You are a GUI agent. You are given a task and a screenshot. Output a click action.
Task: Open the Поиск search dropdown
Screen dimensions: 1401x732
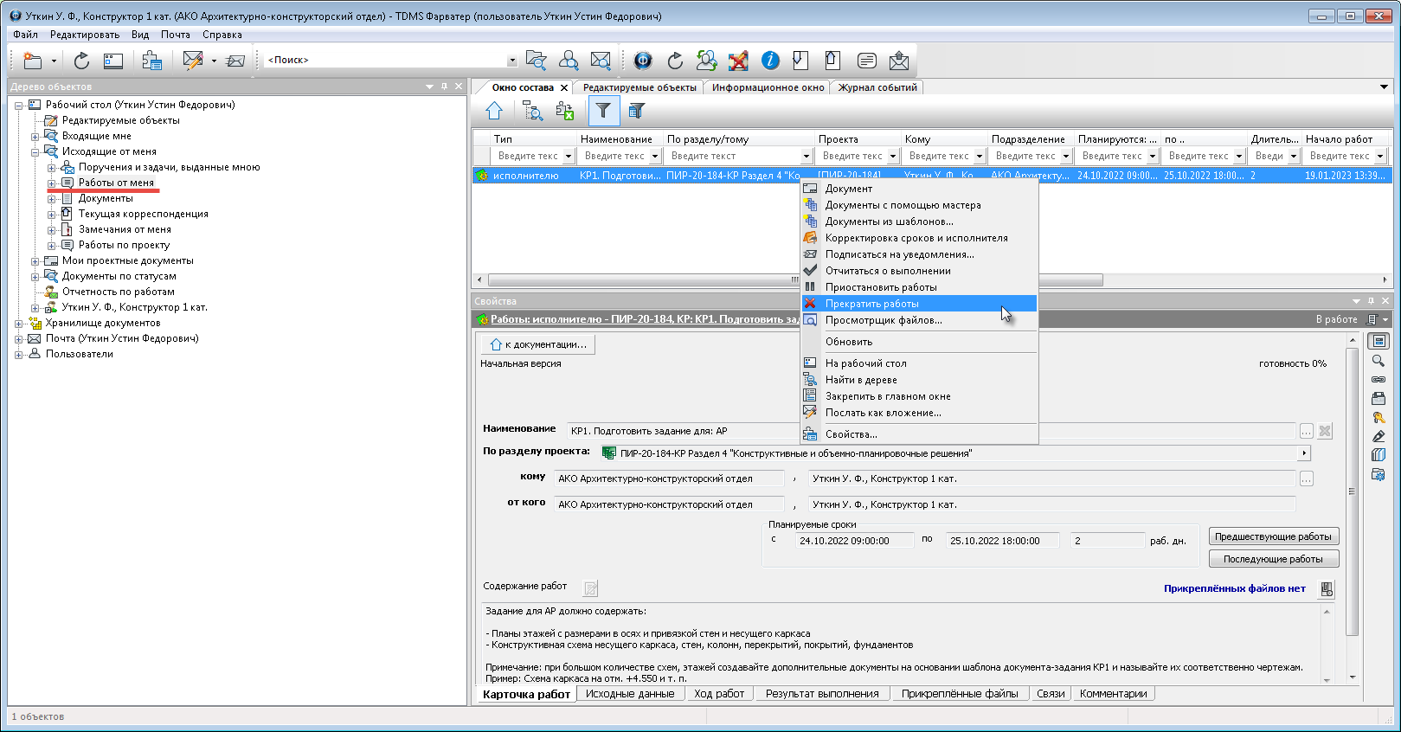(511, 61)
